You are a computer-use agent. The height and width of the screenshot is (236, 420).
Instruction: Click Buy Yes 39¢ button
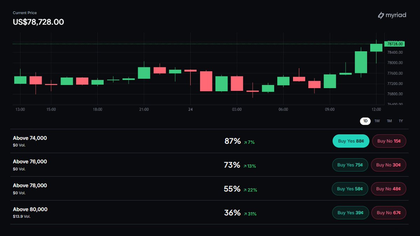tap(350, 213)
